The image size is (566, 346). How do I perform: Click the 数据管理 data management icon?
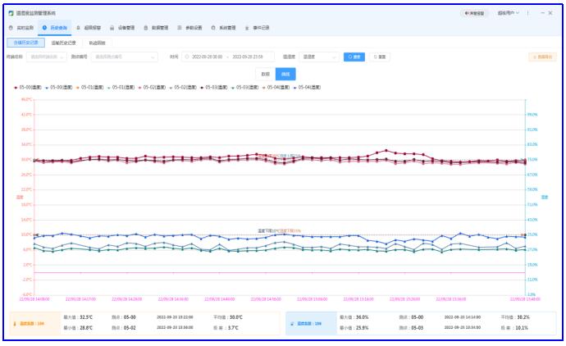click(x=146, y=27)
